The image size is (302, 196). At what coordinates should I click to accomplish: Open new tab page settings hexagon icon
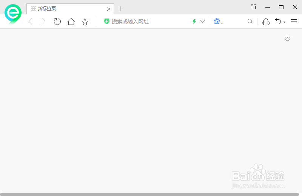click(x=287, y=39)
